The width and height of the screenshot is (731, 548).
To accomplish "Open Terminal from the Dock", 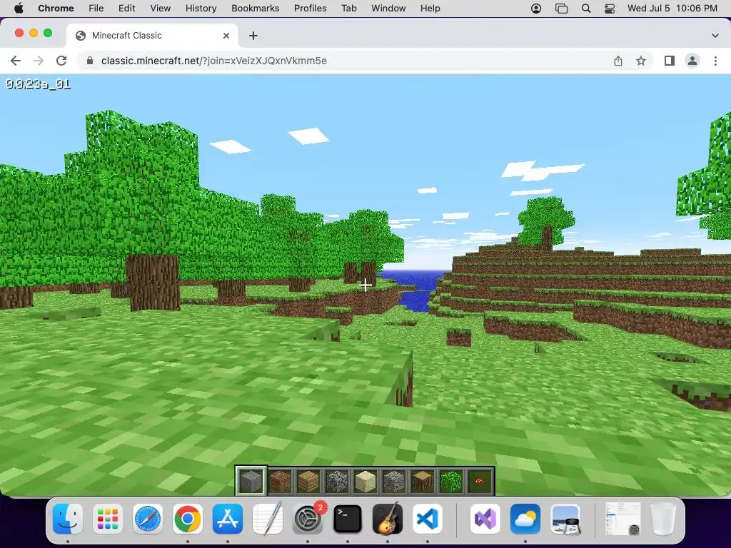I will tap(348, 519).
